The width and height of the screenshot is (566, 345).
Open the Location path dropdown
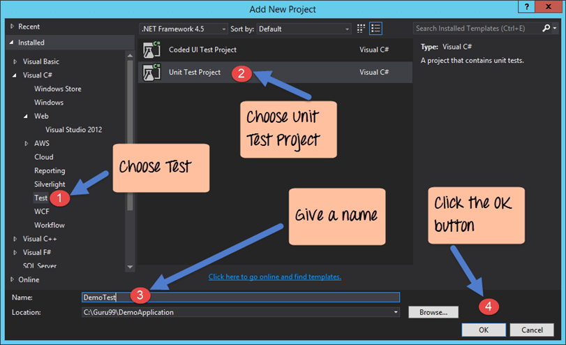point(396,312)
